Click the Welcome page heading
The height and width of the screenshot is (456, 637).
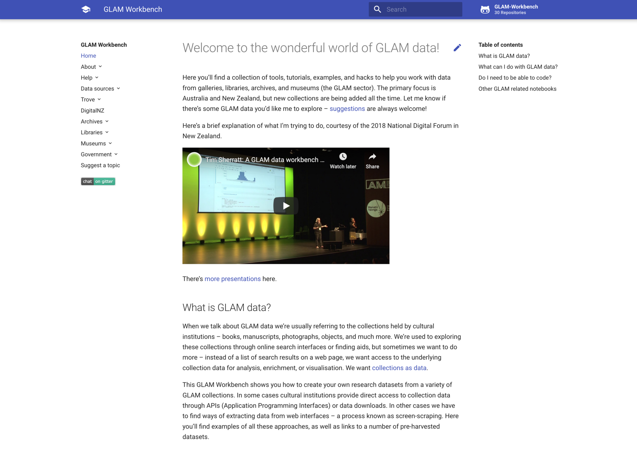(311, 48)
